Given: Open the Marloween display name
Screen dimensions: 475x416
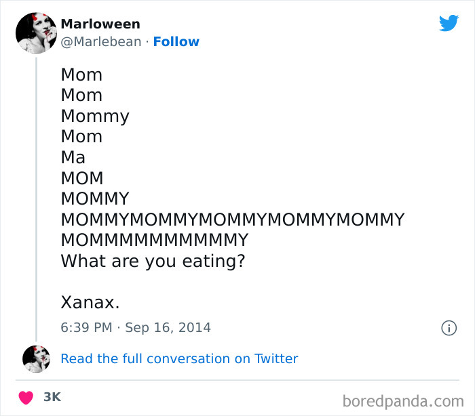Looking at the screenshot, I should pos(100,24).
